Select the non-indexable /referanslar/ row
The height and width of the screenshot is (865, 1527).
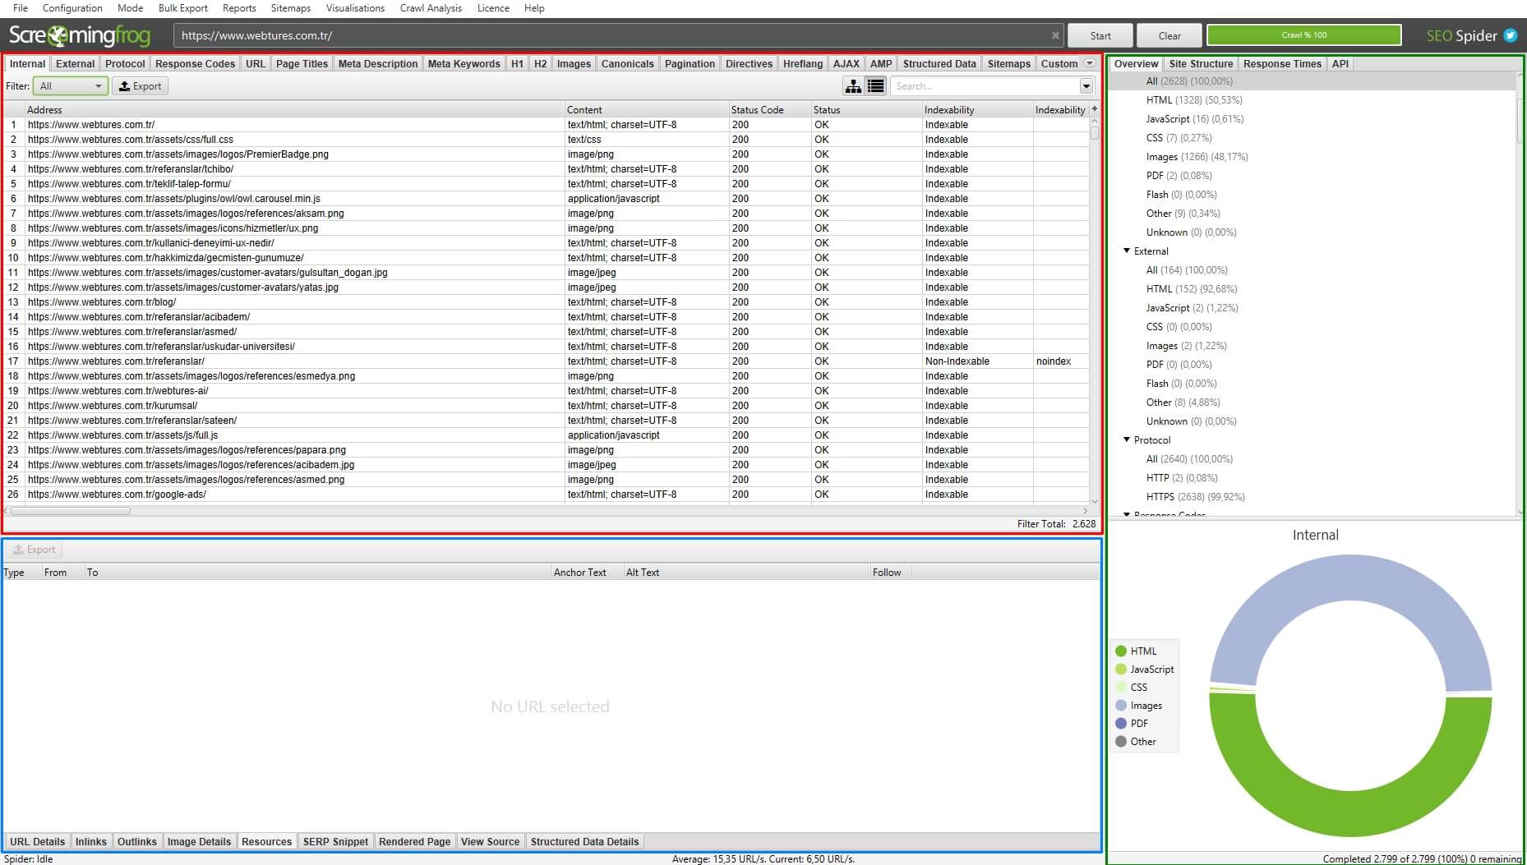[547, 361]
